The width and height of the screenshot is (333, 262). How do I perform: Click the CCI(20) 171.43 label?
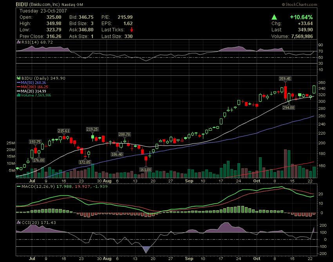click(x=39, y=222)
